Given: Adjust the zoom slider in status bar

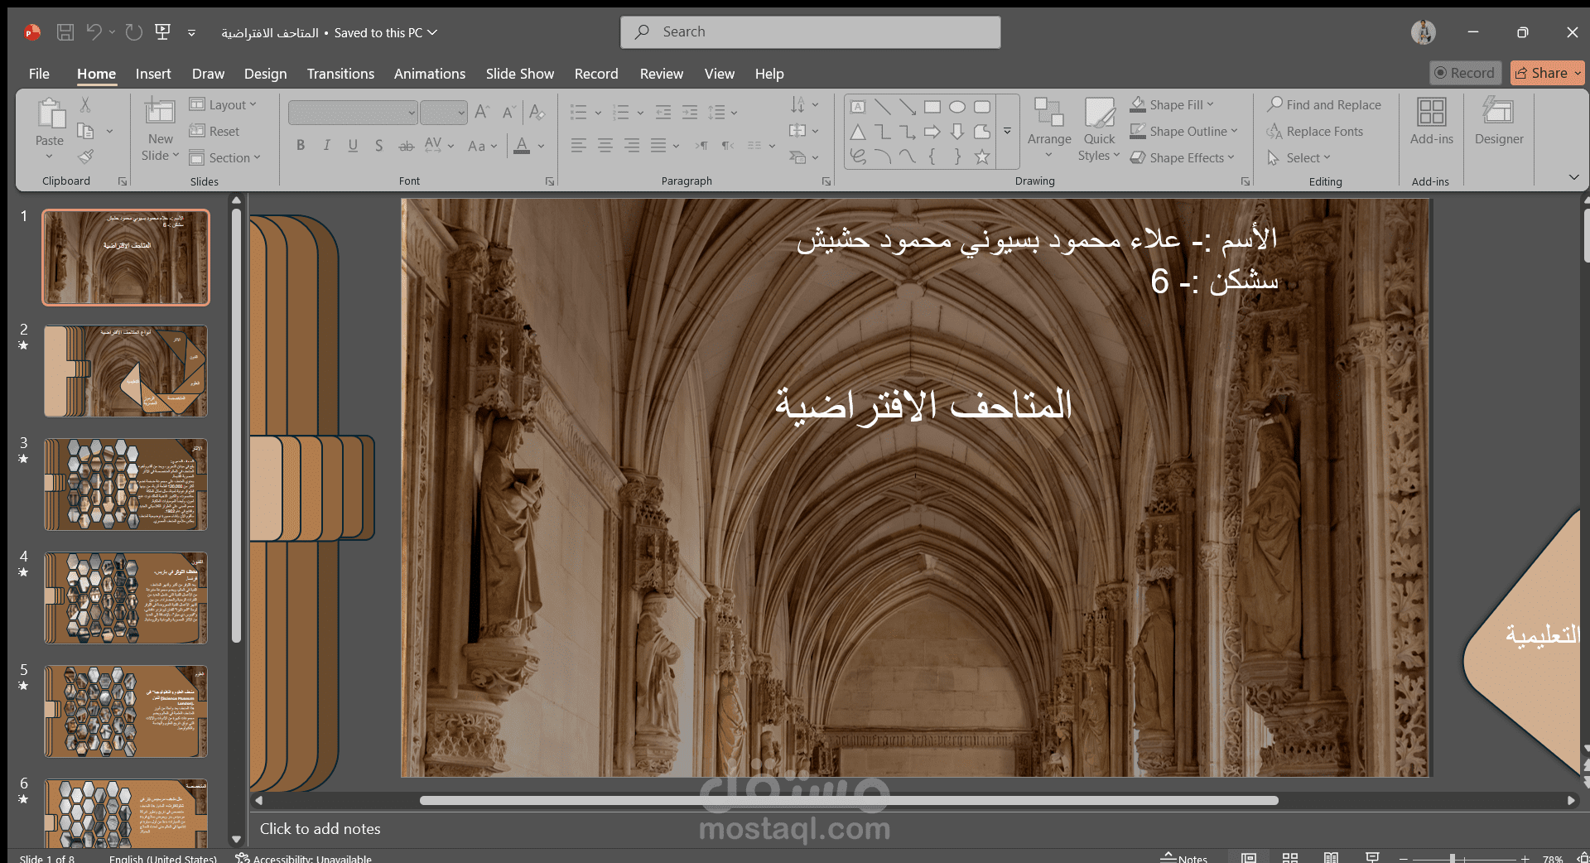Looking at the screenshot, I should click(1453, 858).
